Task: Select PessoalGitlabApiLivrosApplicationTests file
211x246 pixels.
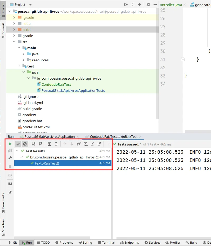Action: click(x=73, y=90)
